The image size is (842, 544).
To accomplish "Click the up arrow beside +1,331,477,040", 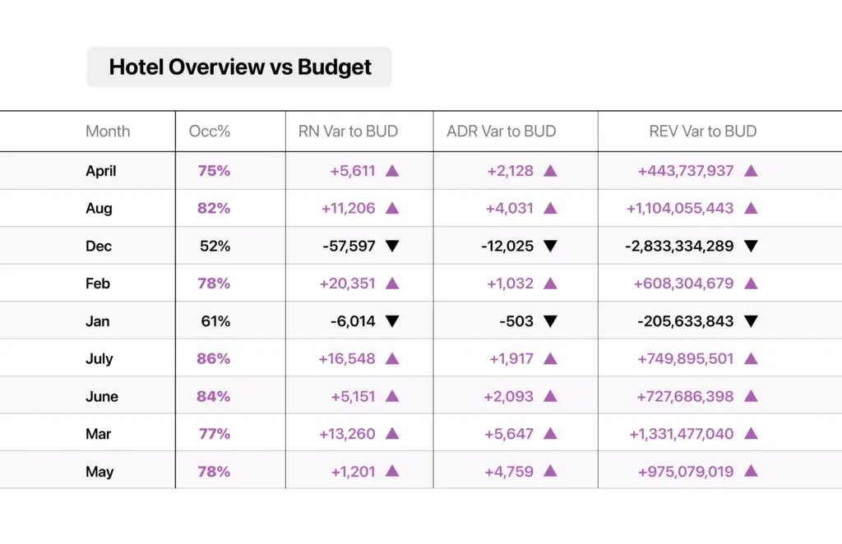I will tap(752, 434).
